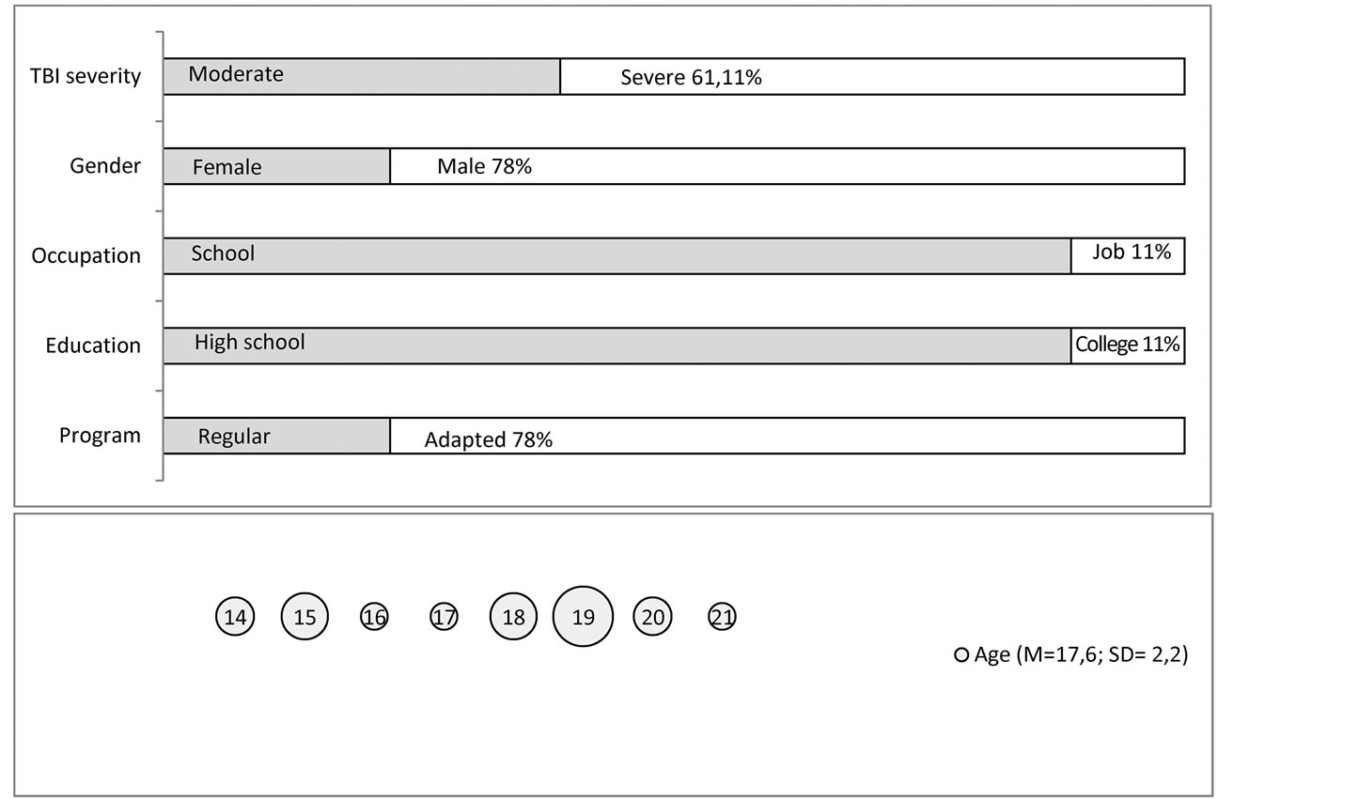Select the age 21 bubble

coord(722,617)
